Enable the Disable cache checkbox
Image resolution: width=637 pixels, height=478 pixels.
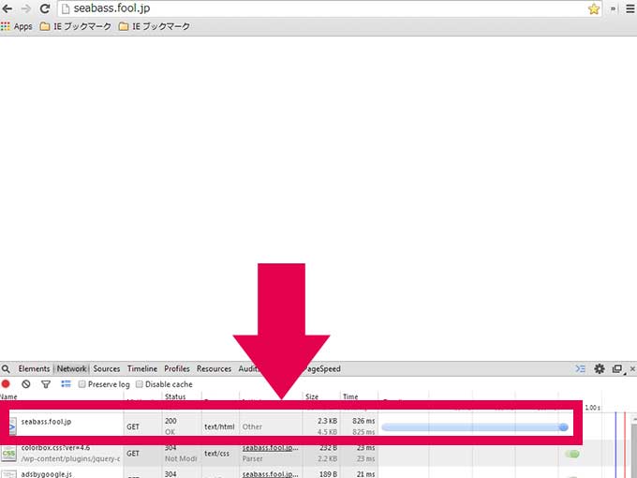pyautogui.click(x=140, y=384)
